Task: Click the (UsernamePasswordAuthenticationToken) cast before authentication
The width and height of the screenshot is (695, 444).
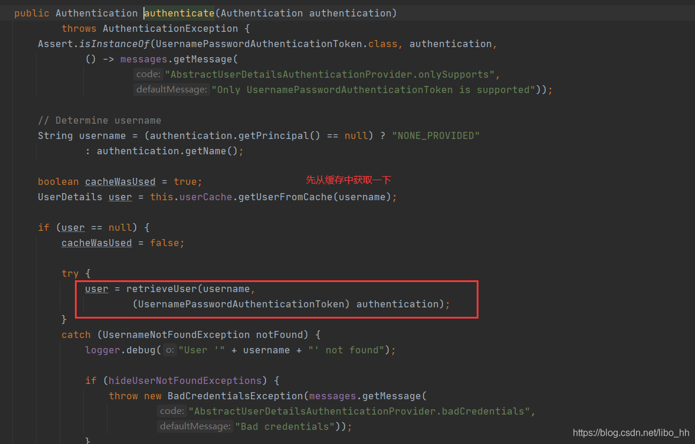Action: 241,304
